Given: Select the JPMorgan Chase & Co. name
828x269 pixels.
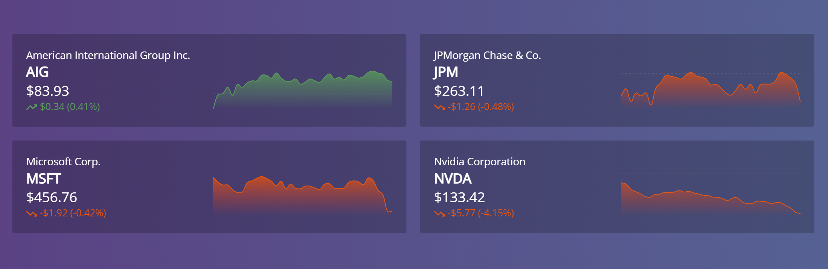Looking at the screenshot, I should pyautogui.click(x=487, y=56).
